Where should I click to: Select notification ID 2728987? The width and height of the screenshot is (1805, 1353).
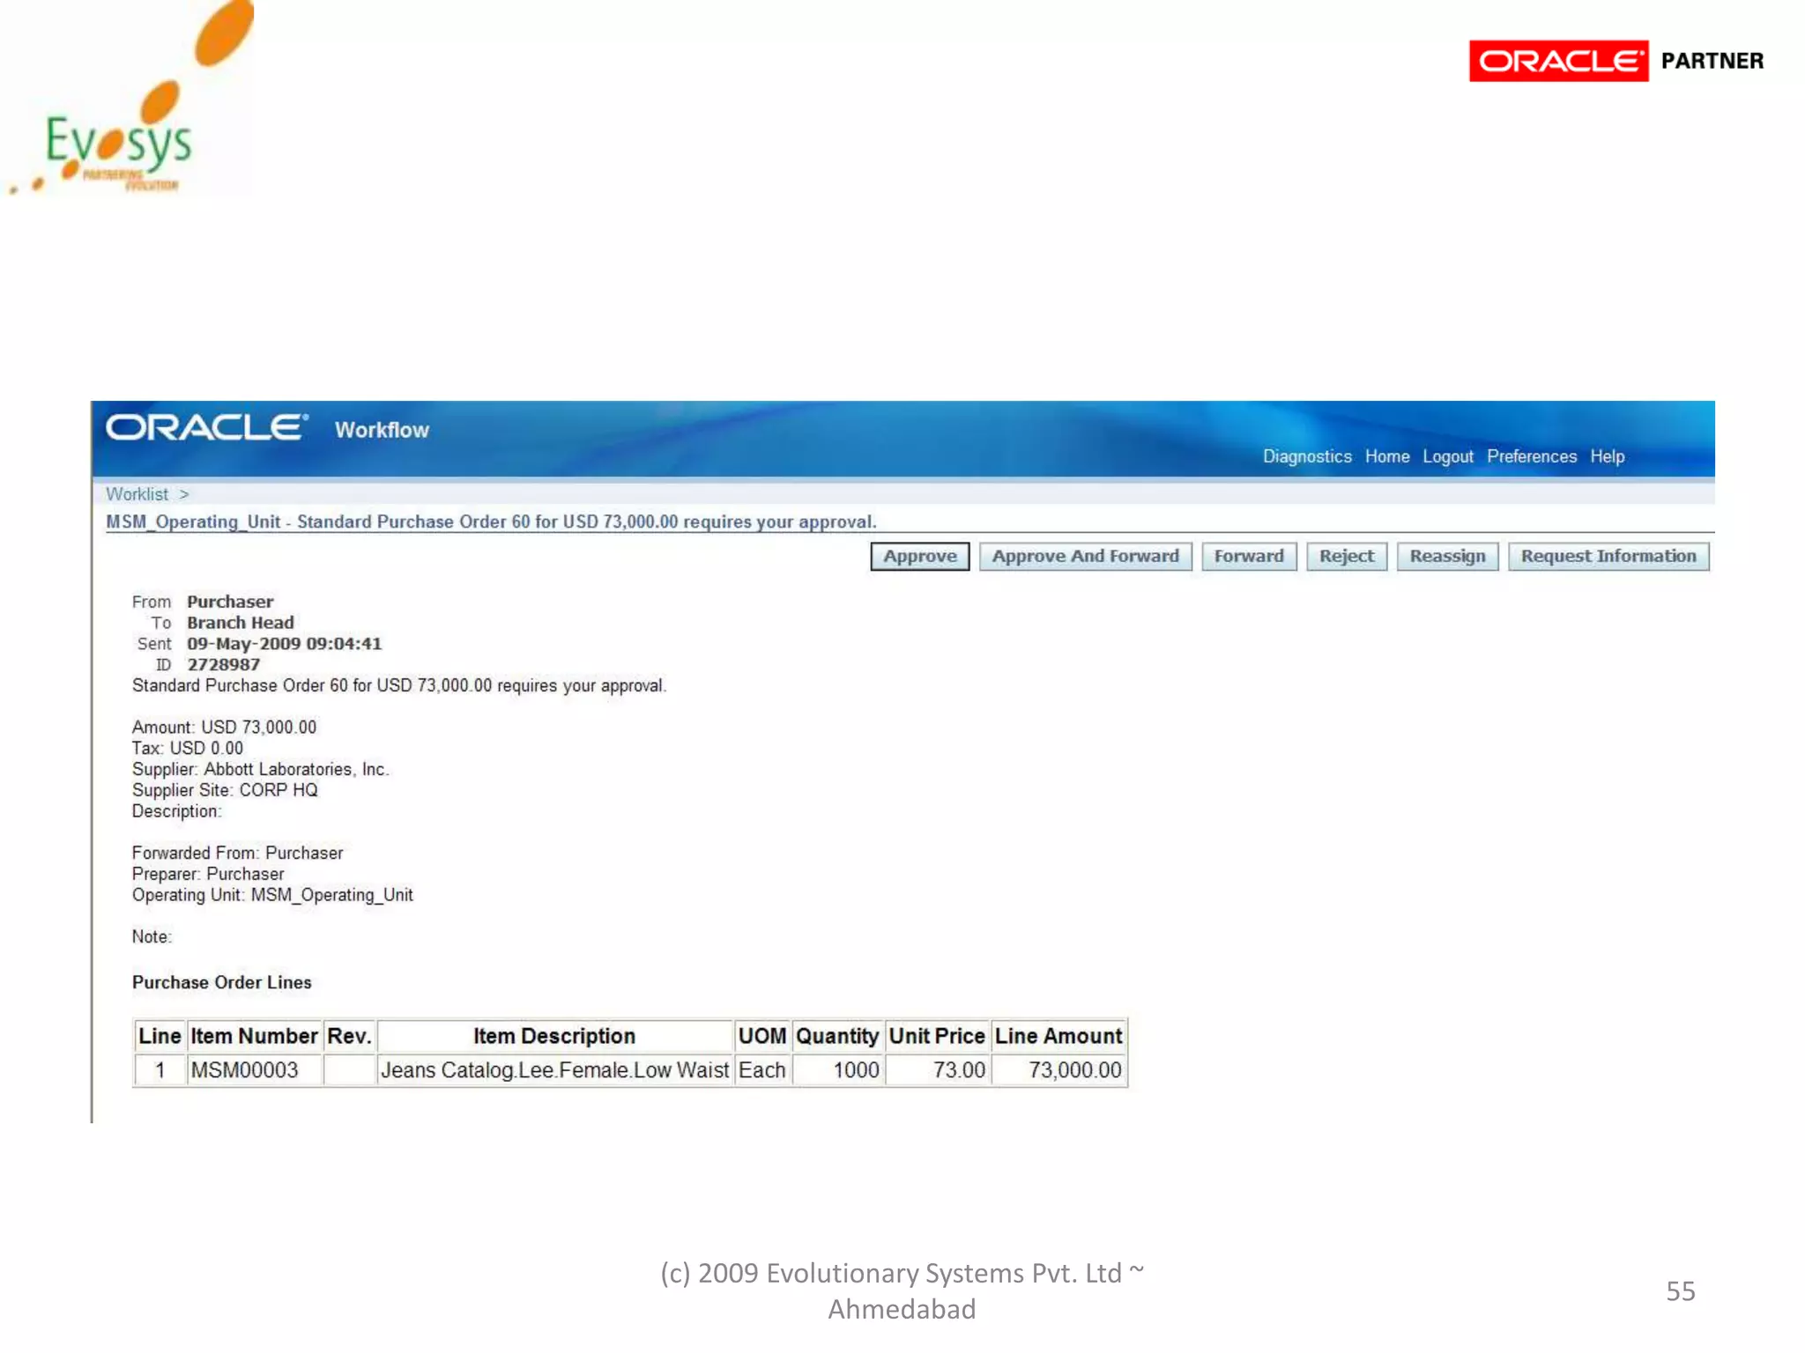tap(223, 665)
